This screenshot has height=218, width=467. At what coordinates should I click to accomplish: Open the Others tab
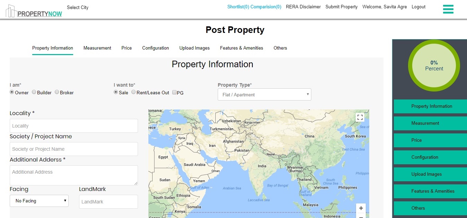coord(280,48)
